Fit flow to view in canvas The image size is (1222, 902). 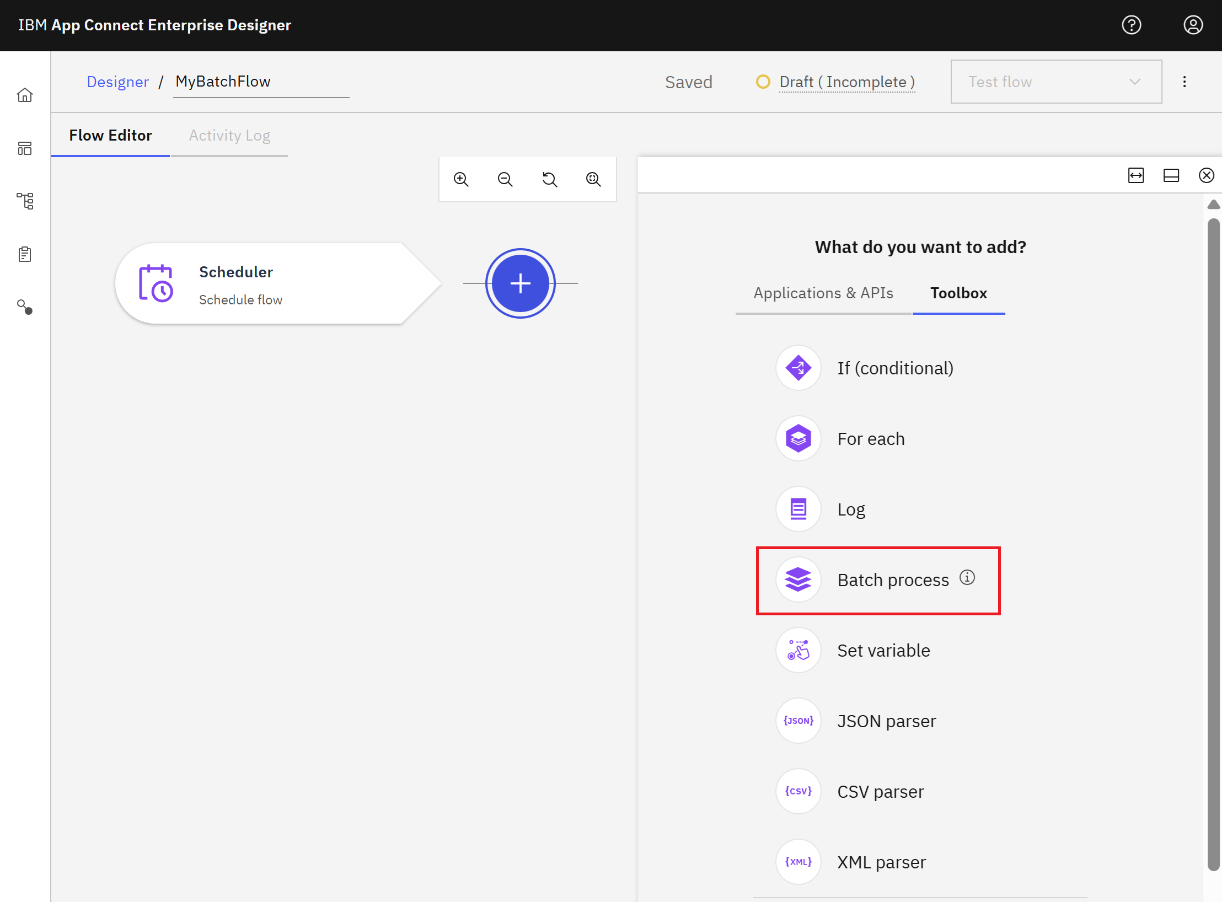593,179
